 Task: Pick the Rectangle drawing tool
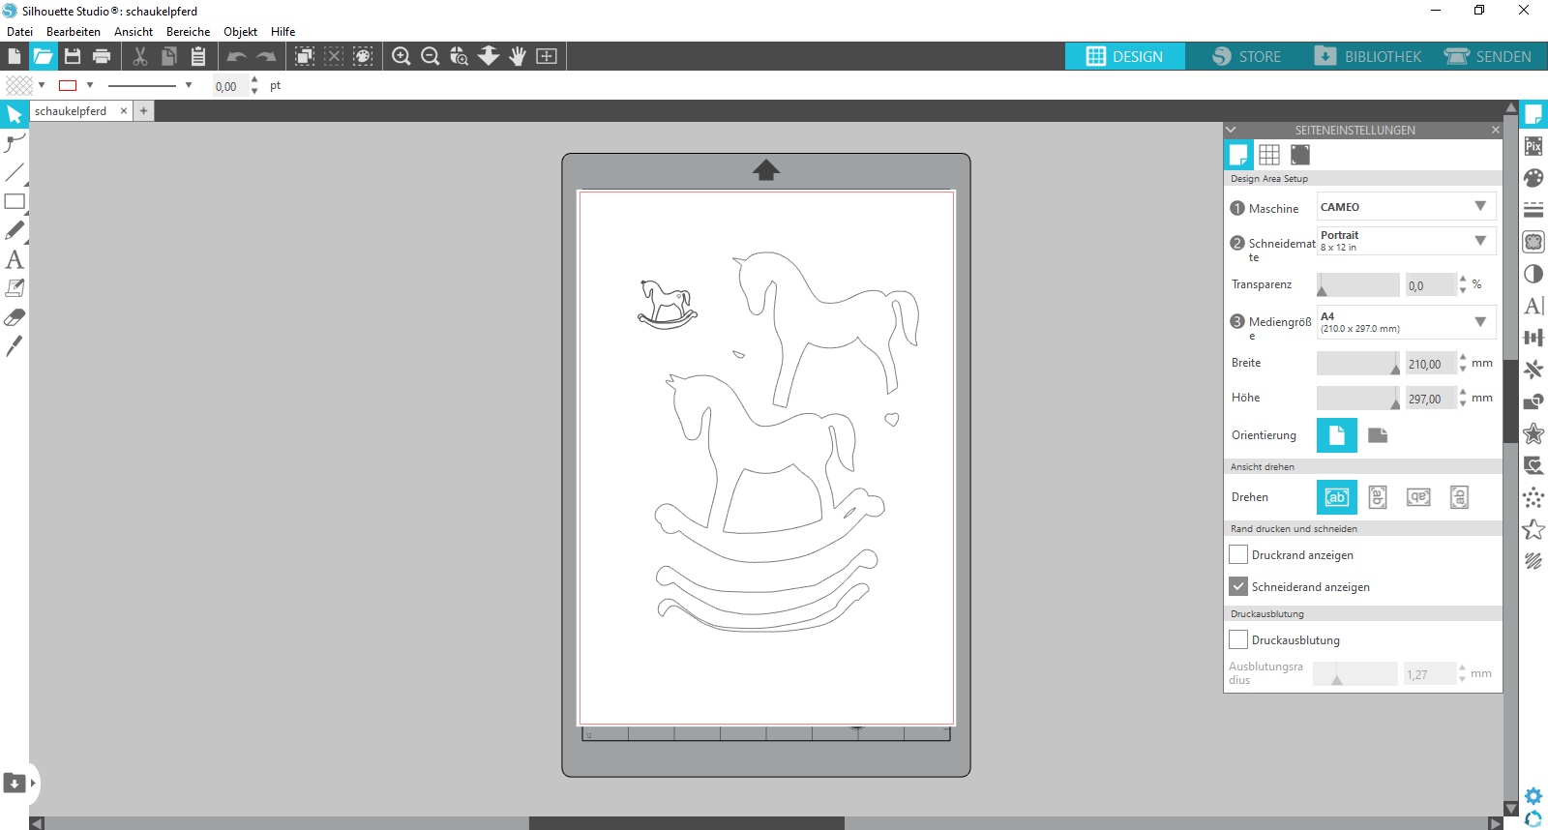(15, 202)
